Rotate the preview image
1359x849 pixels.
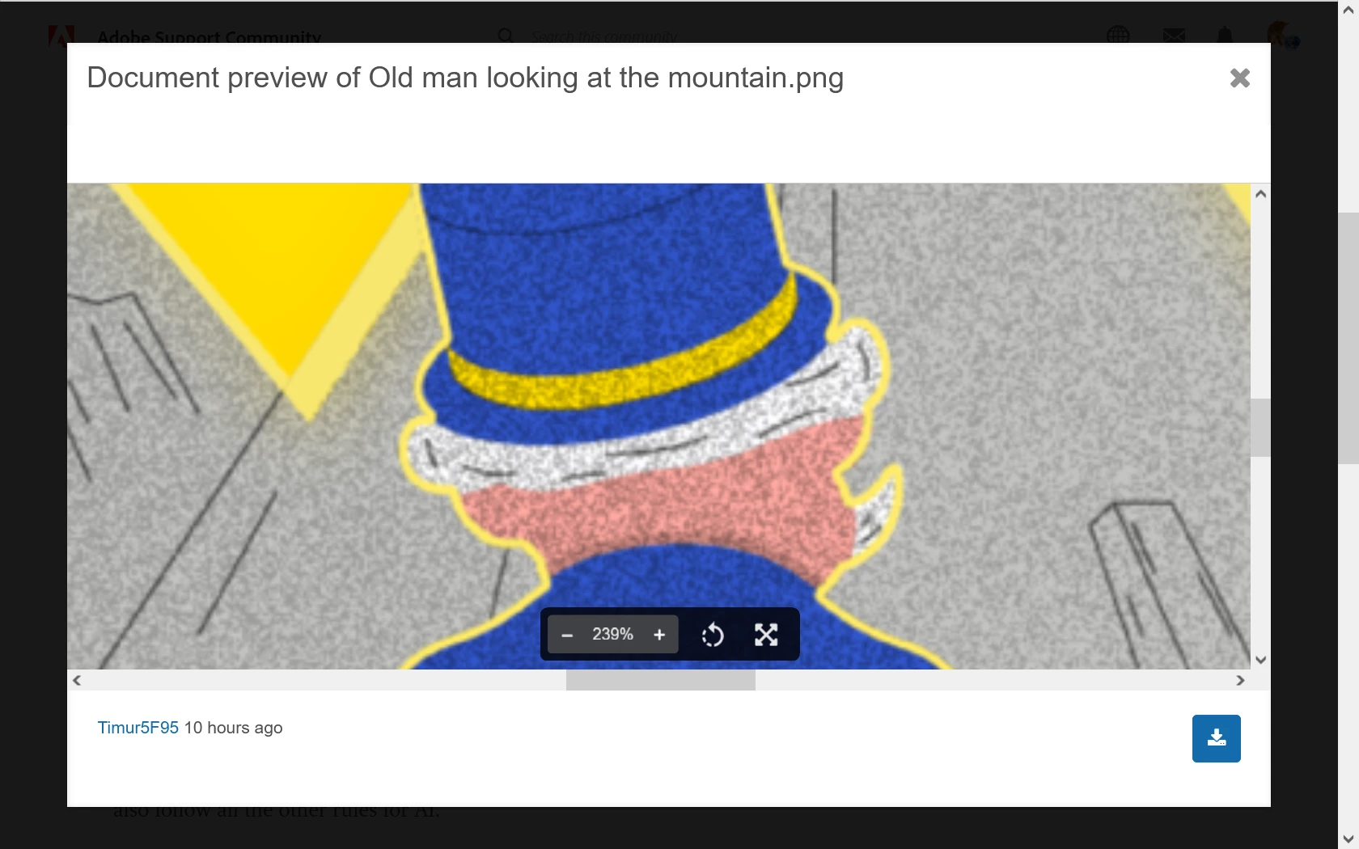click(x=713, y=635)
